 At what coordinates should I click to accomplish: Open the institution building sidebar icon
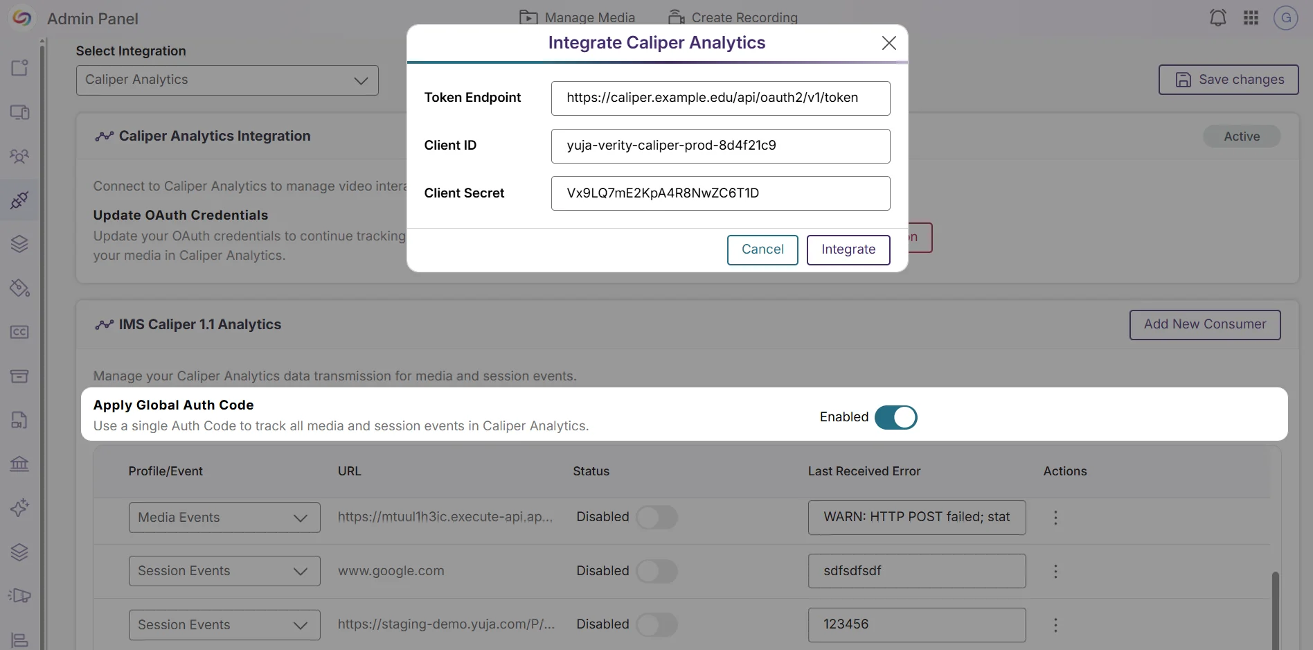pos(19,464)
